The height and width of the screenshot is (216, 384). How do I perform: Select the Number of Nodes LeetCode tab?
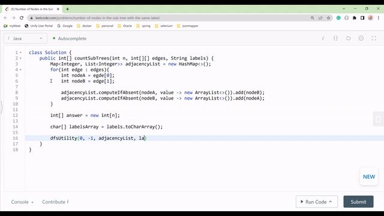32,9
